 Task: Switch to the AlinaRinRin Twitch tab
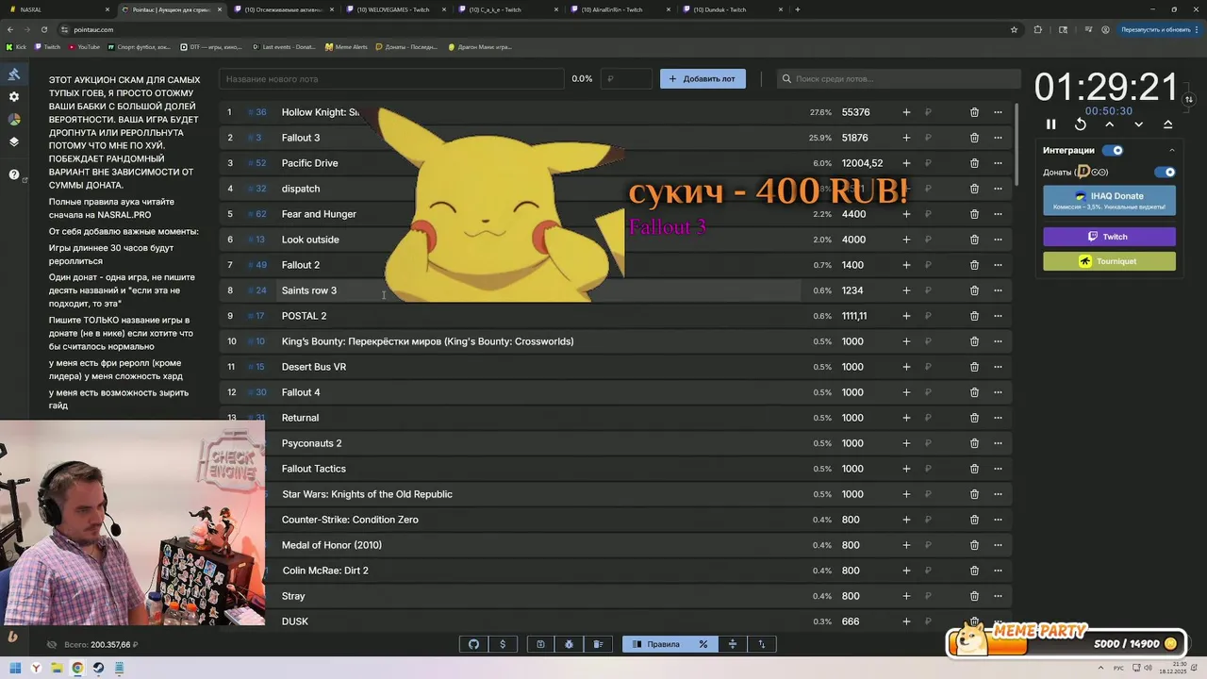(x=620, y=9)
